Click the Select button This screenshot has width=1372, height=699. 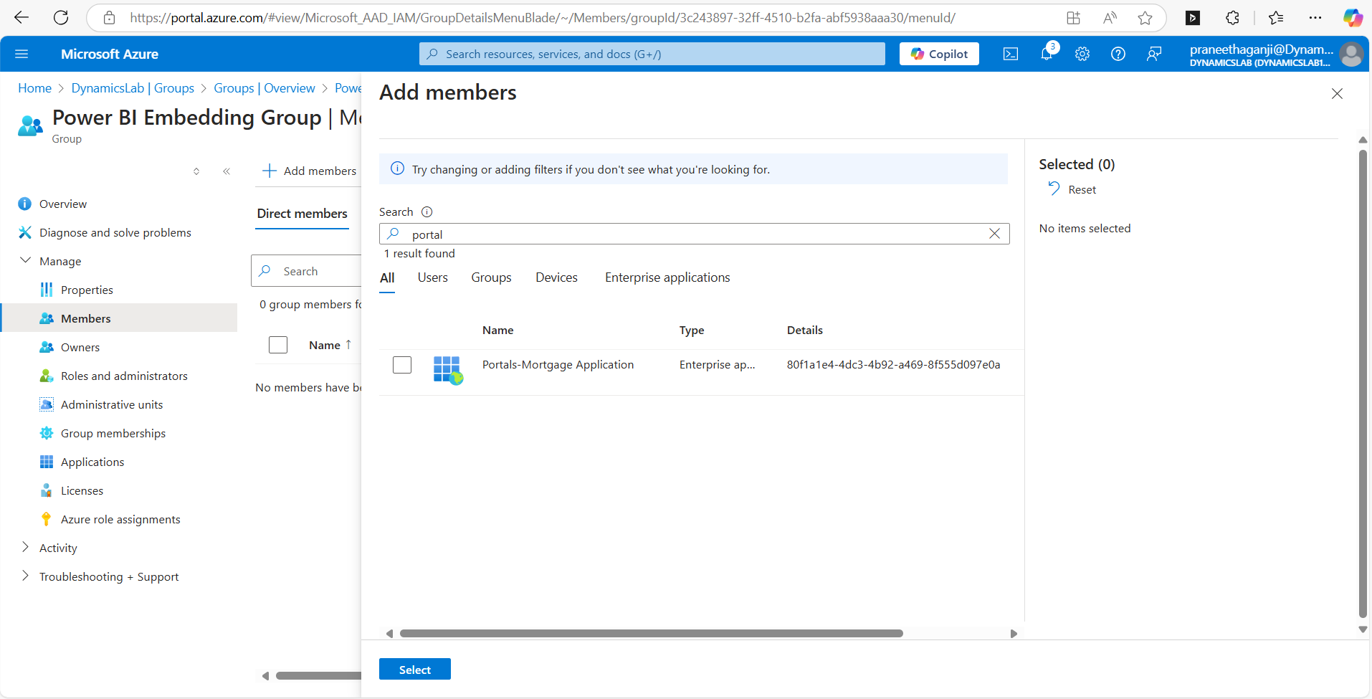(414, 670)
